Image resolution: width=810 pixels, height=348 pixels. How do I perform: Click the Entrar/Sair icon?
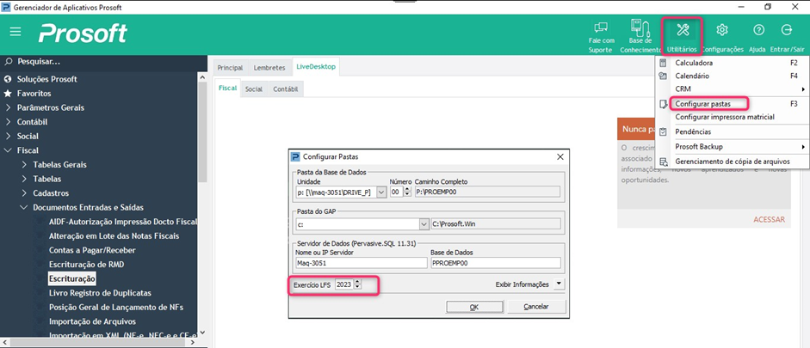pyautogui.click(x=787, y=30)
